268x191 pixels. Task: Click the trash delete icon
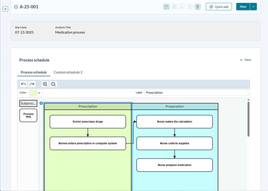pos(198,7)
